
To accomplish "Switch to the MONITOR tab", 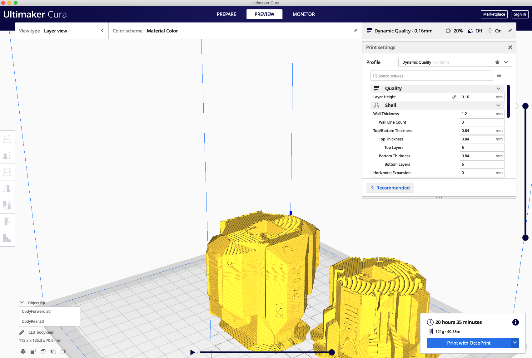I will (x=303, y=14).
